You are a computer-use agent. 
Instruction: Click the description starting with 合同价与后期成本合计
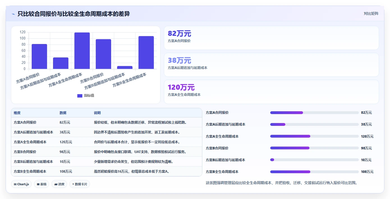point(137,142)
